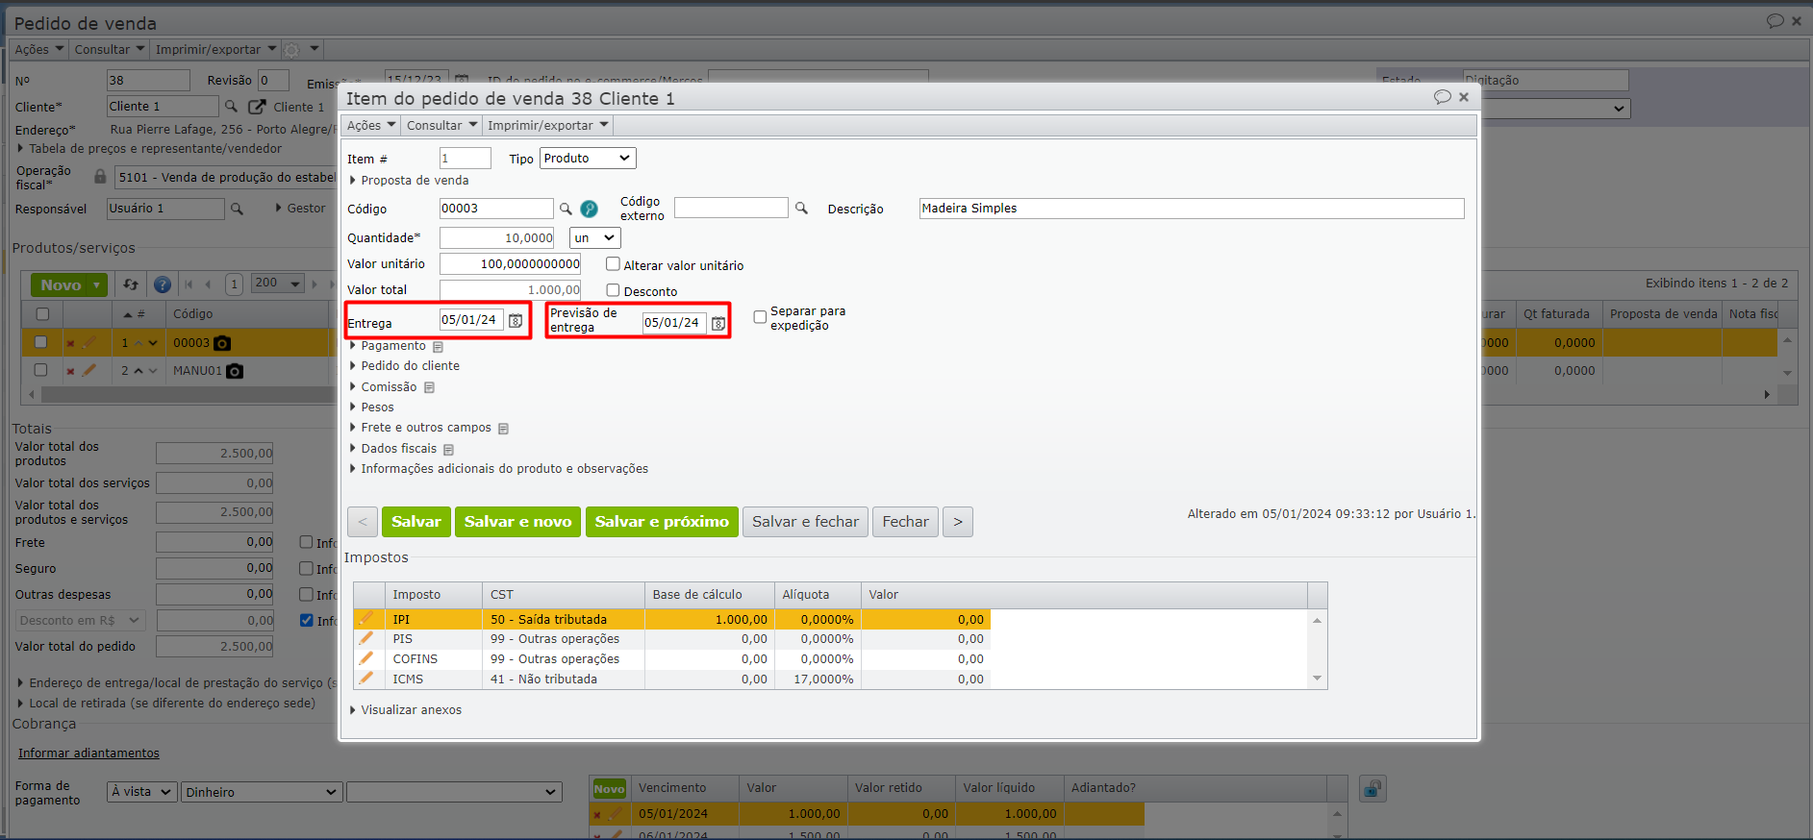Toggle checkbox next to Seguro total field

point(307,568)
